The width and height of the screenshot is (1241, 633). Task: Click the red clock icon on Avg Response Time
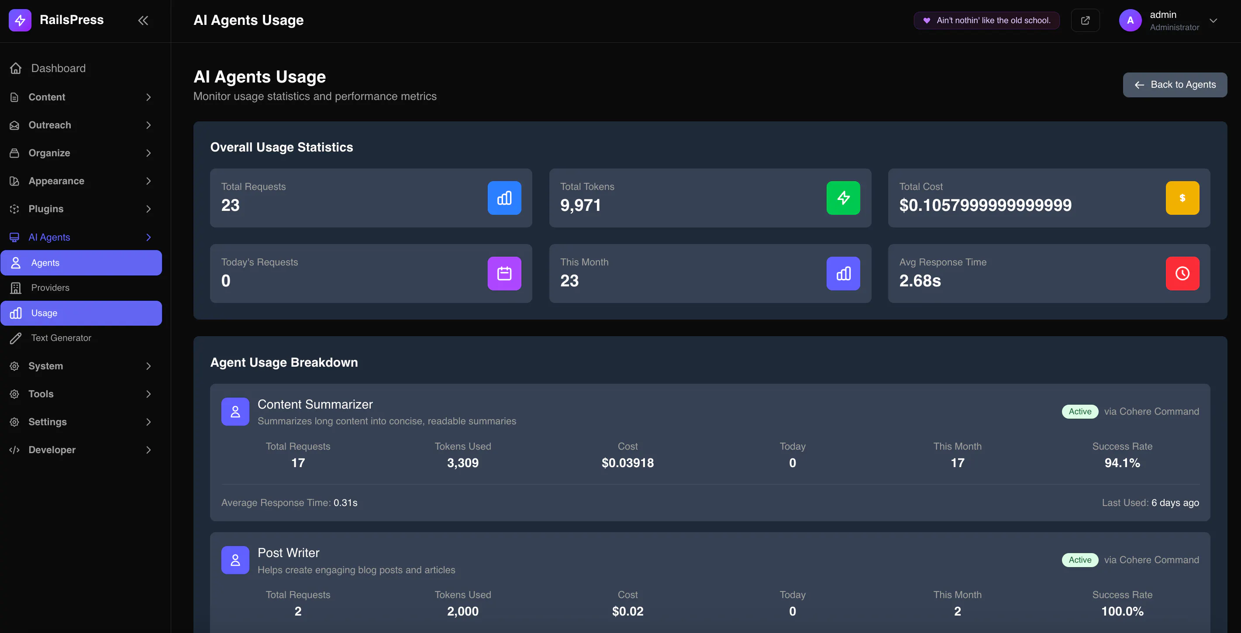click(x=1182, y=274)
